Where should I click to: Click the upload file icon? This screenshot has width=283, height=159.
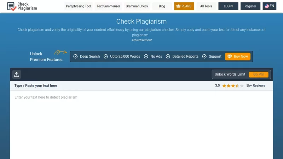coord(17,74)
